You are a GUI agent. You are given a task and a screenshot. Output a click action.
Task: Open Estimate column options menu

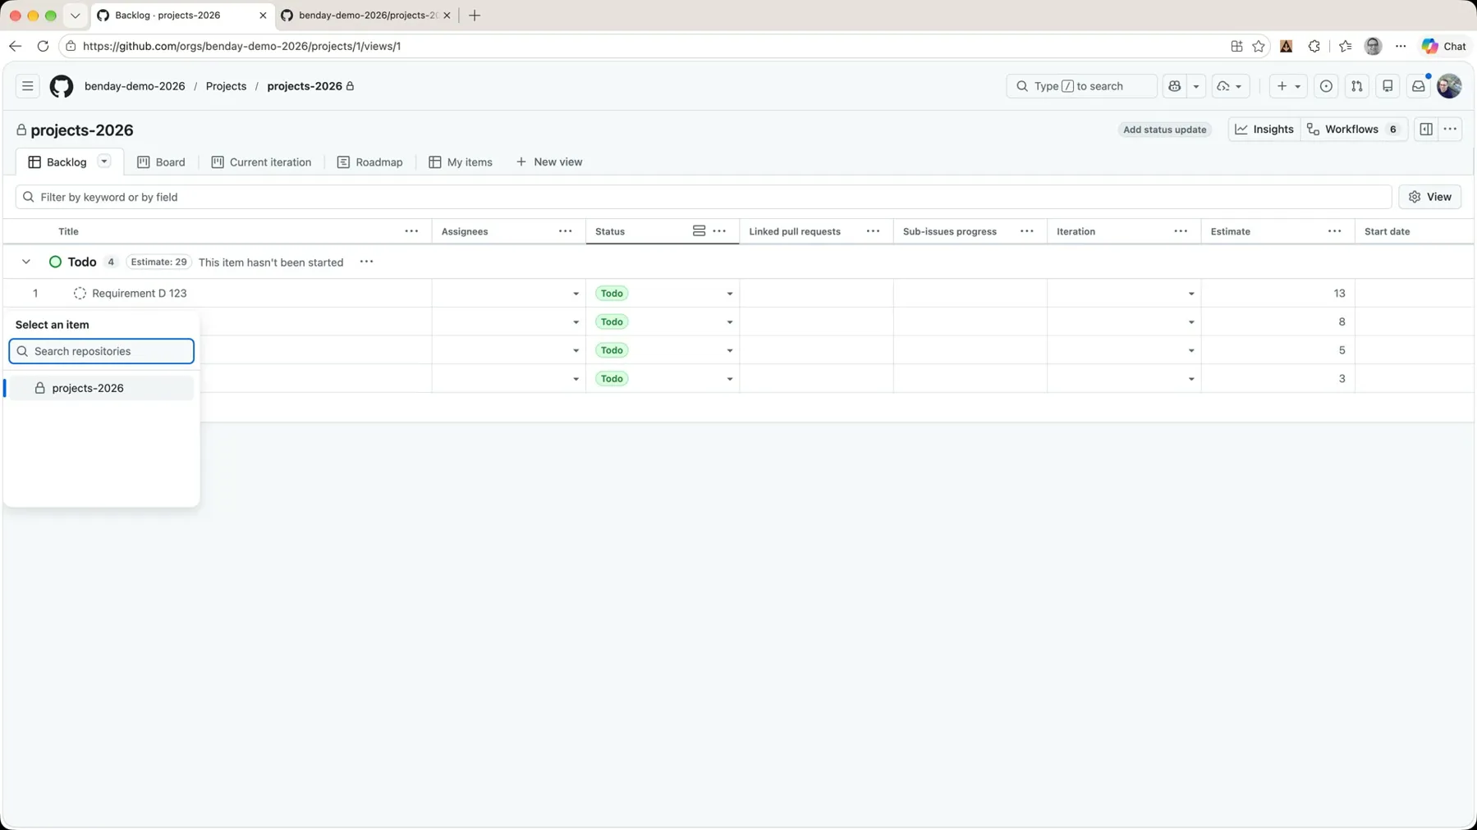[x=1335, y=231]
